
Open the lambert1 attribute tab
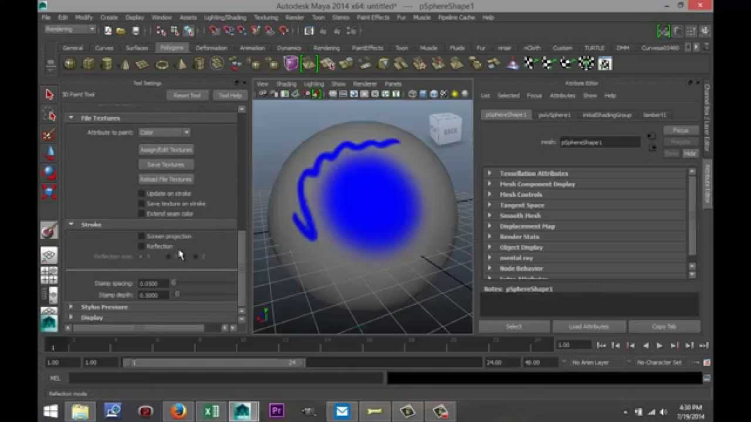[655, 115]
